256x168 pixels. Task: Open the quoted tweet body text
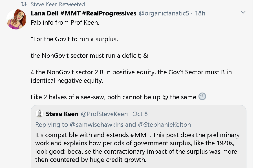pos(137,147)
